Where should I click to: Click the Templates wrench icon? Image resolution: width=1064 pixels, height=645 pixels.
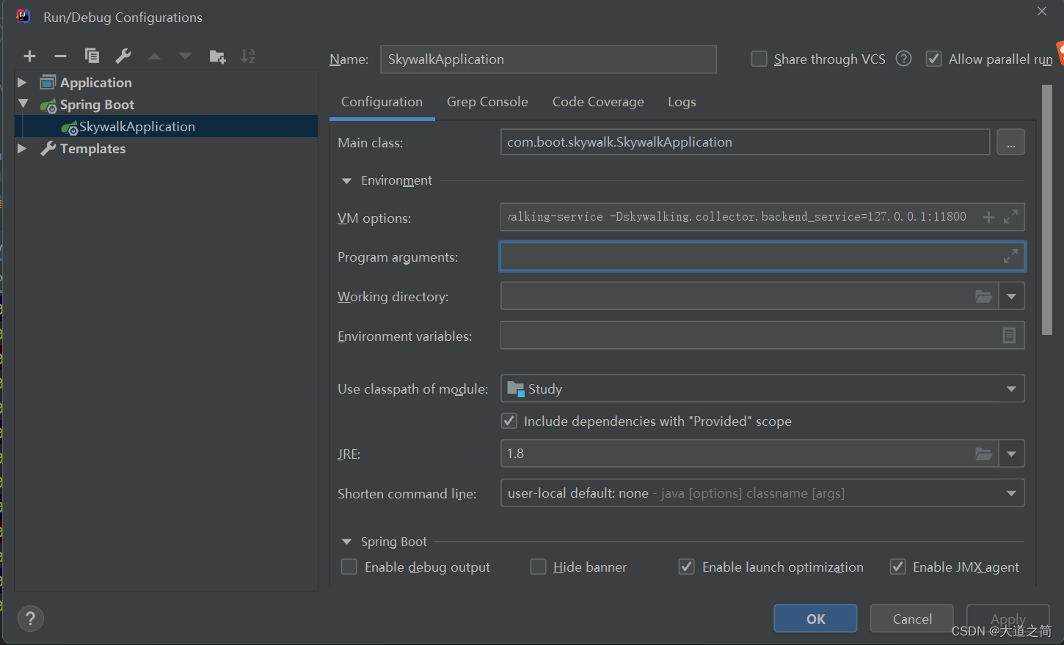(x=48, y=149)
